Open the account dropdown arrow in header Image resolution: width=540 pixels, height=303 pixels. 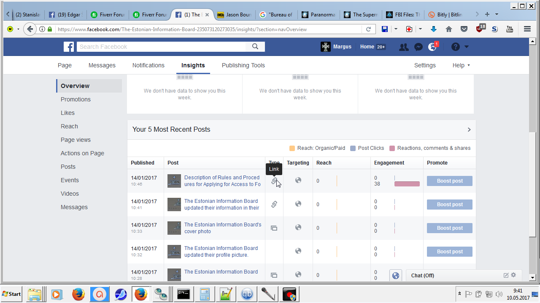[x=467, y=47]
